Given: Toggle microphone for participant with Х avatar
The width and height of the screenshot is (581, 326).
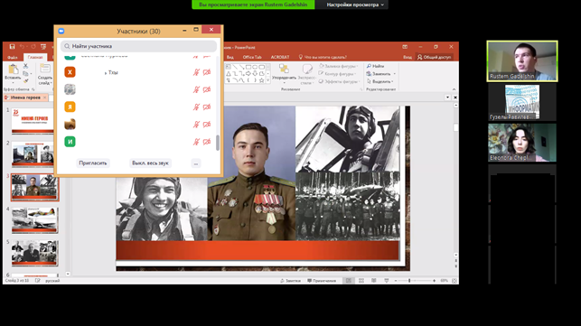Looking at the screenshot, I should coord(196,72).
